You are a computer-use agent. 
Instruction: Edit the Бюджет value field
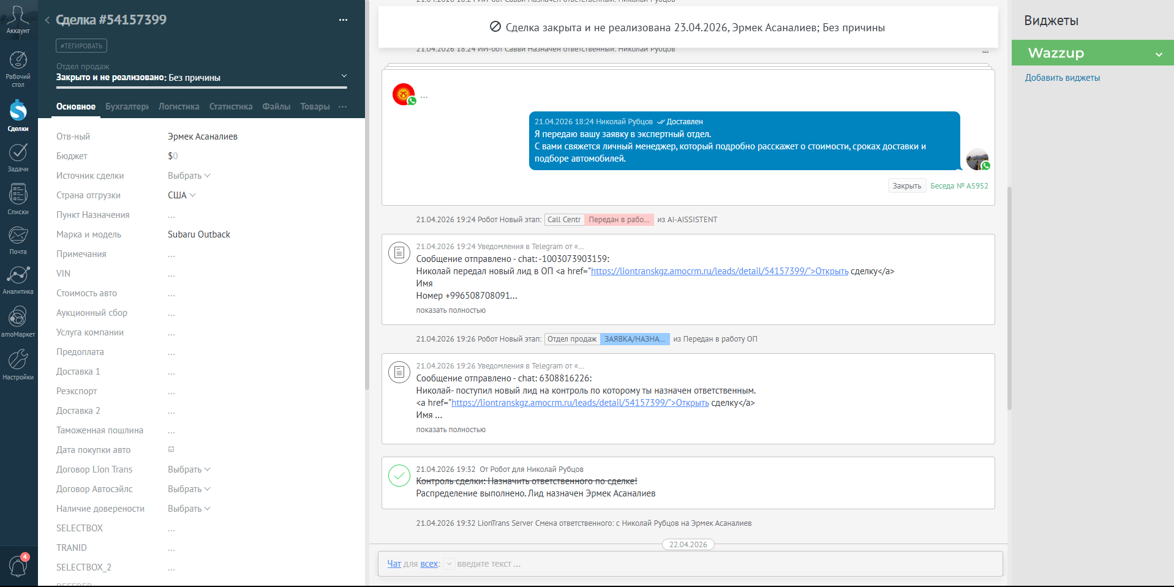coord(173,156)
